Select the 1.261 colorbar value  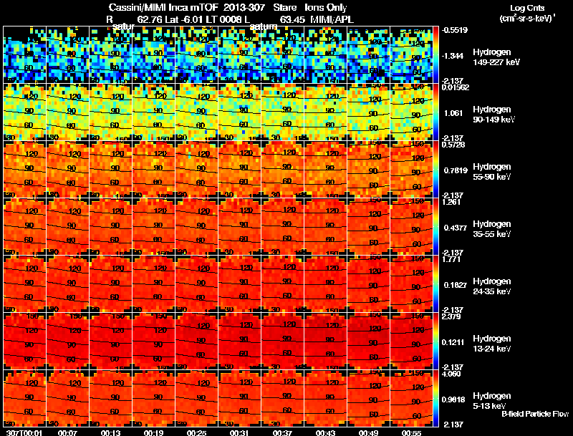click(451, 203)
